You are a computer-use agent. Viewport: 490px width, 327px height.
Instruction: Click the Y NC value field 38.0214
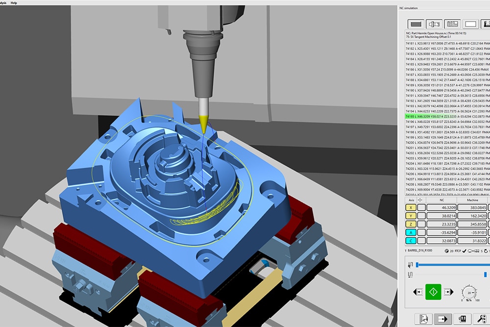441,216
